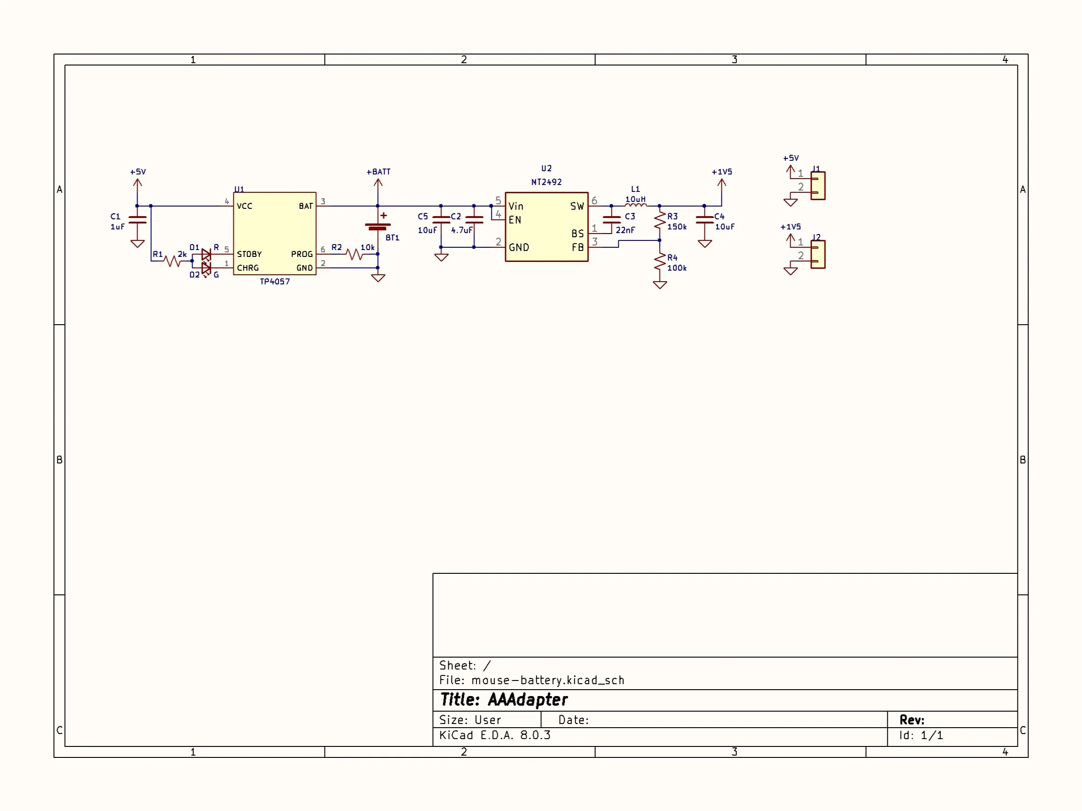Select the green LED D2 symbol
The image size is (1082, 811).
(206, 268)
